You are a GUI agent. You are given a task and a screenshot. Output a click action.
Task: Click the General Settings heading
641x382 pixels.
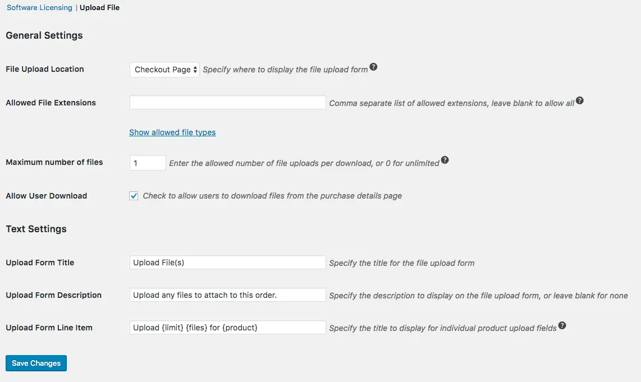[x=44, y=35]
